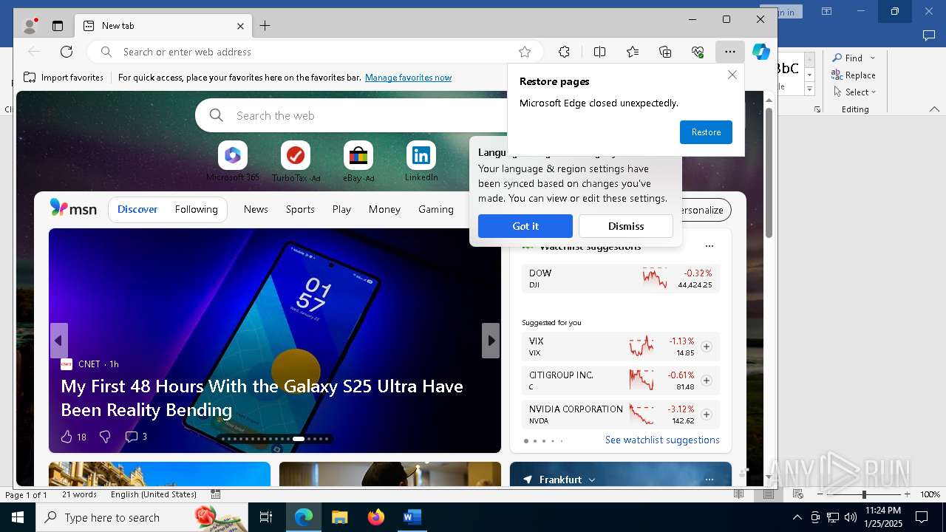The width and height of the screenshot is (946, 532).
Task: Close the Restore pages popup
Action: 732,75
